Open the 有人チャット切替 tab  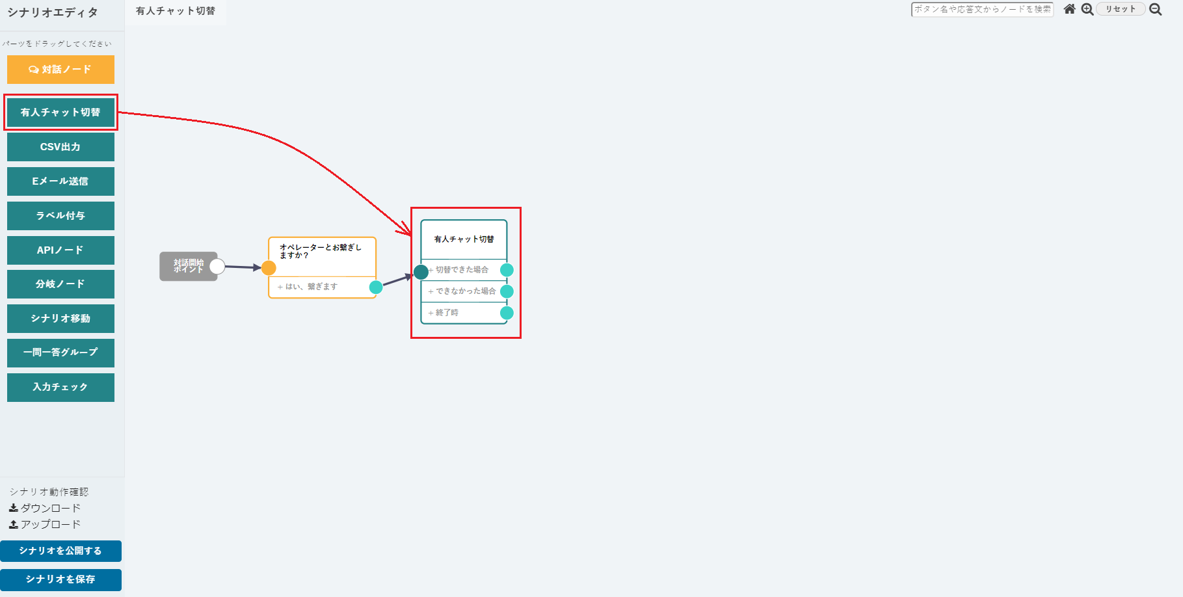coord(175,12)
